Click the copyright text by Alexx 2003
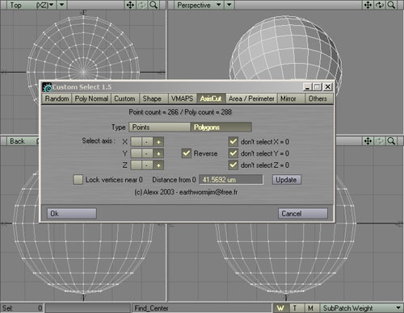 186,192
